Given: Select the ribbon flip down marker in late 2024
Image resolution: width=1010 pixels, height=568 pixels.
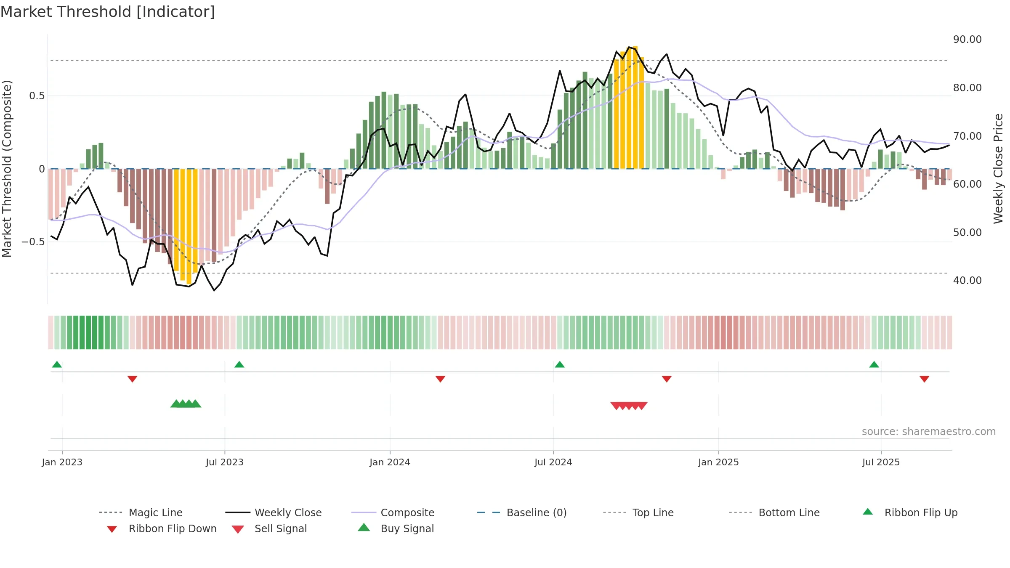Looking at the screenshot, I should (667, 379).
